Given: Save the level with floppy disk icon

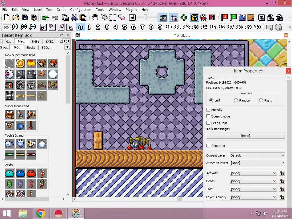Looking at the screenshot, I should [x=25, y=17].
